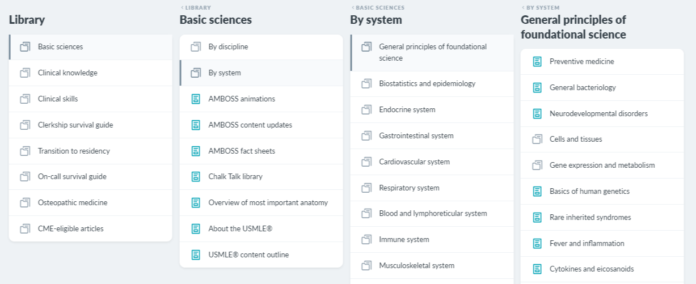Select the By system entry
Image resolution: width=696 pixels, height=284 pixels.
[261, 73]
